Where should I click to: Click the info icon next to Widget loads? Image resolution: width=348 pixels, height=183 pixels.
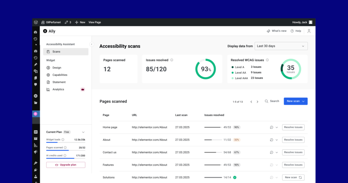(x=63, y=140)
